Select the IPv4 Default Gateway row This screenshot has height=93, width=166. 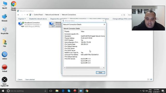[84, 47]
